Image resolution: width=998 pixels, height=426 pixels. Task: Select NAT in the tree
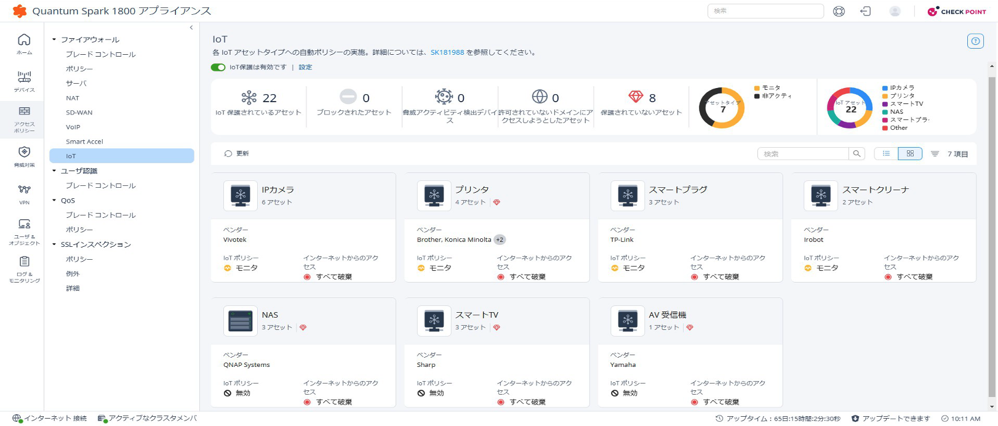pos(73,98)
